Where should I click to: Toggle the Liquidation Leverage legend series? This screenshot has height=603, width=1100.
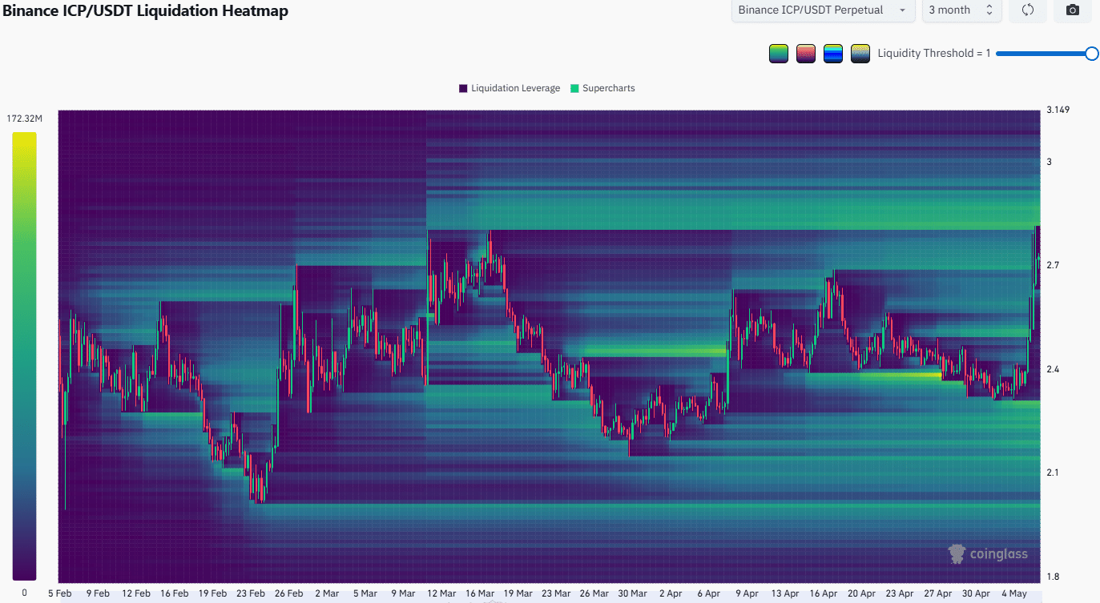coord(510,88)
